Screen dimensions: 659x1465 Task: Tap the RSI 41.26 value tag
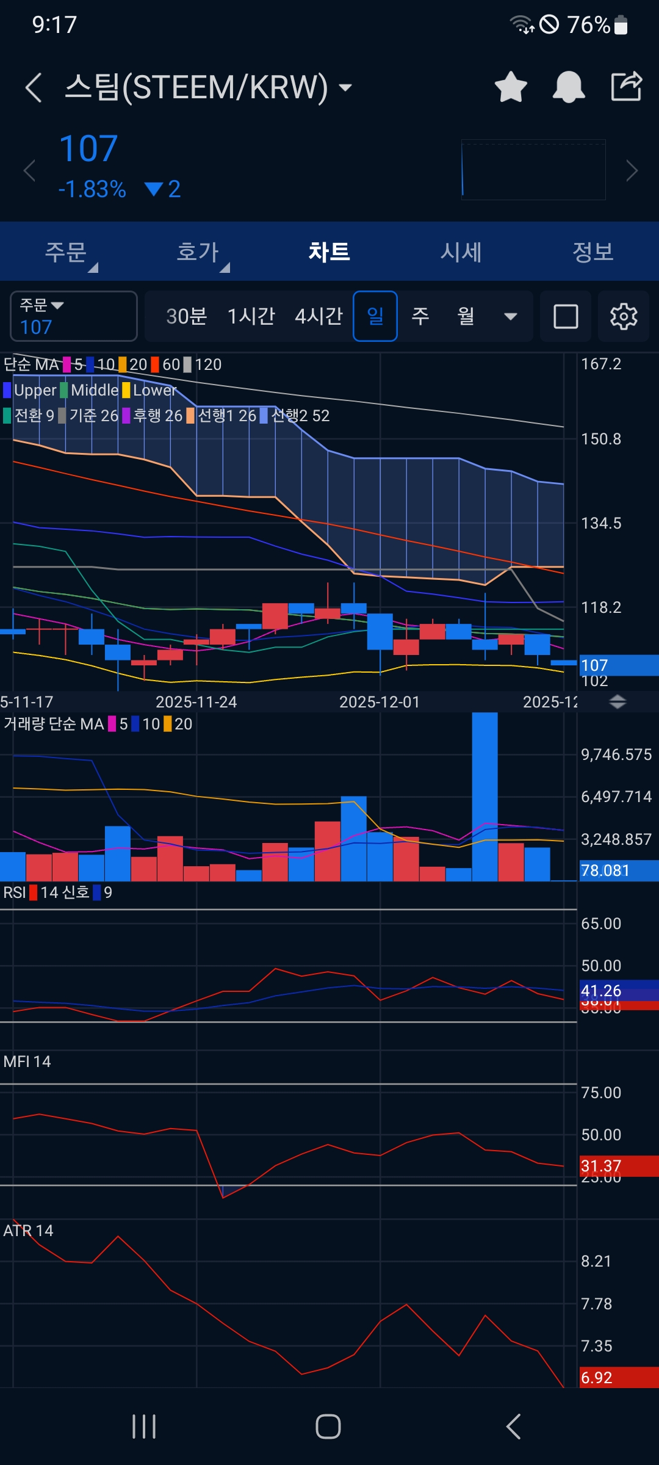[x=619, y=990]
